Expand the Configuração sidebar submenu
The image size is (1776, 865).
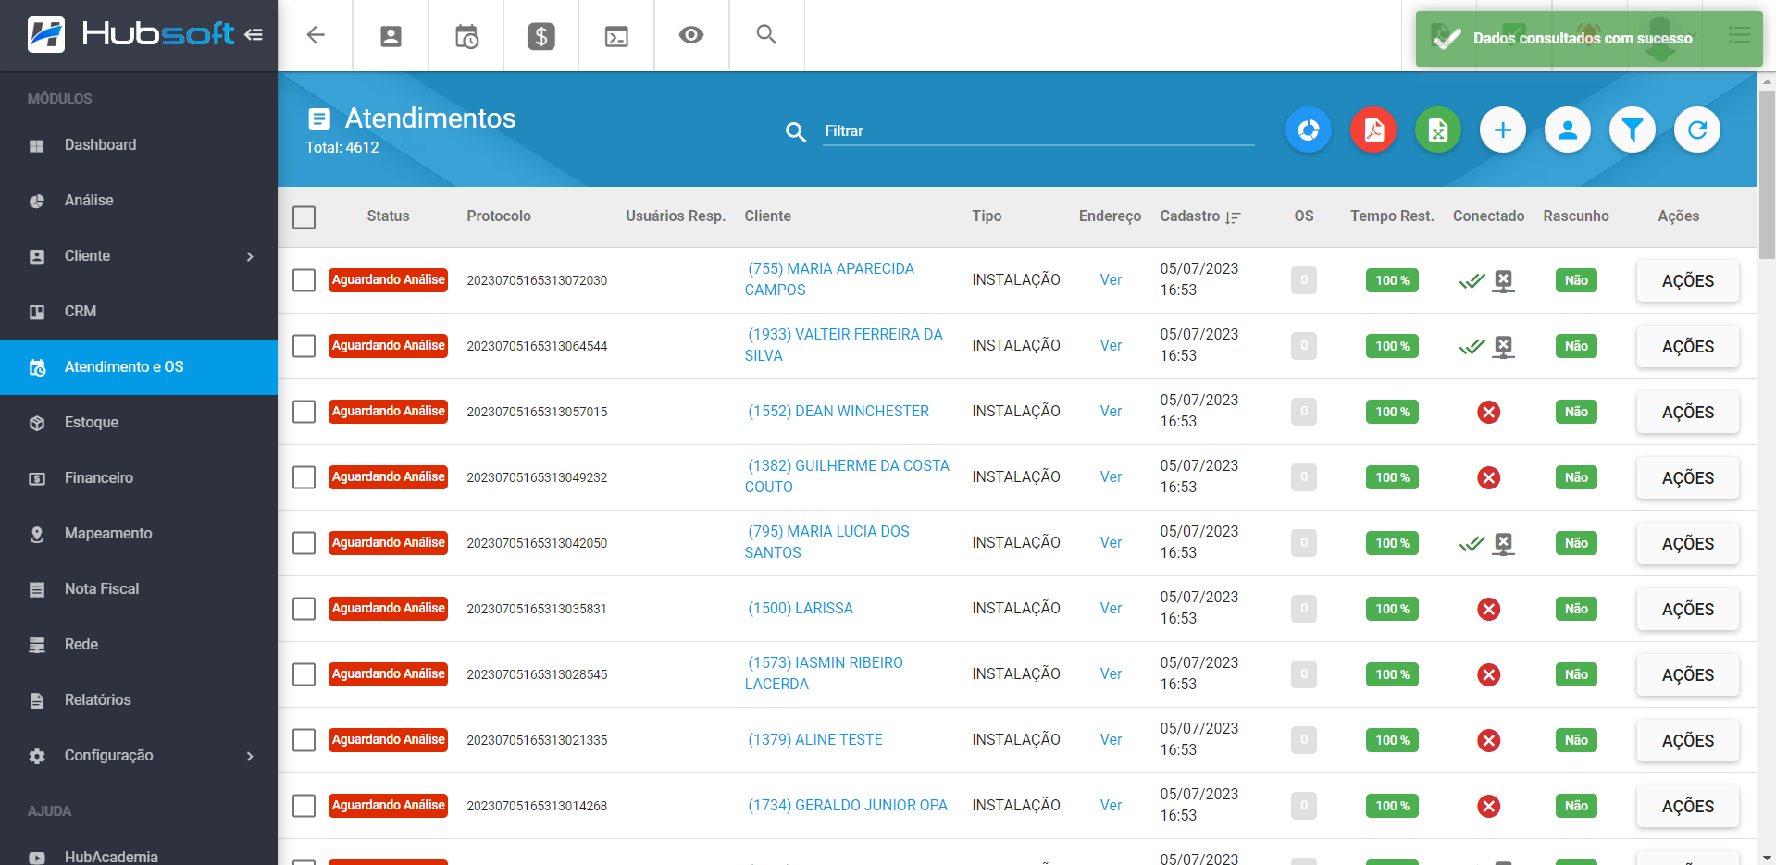coord(250,756)
